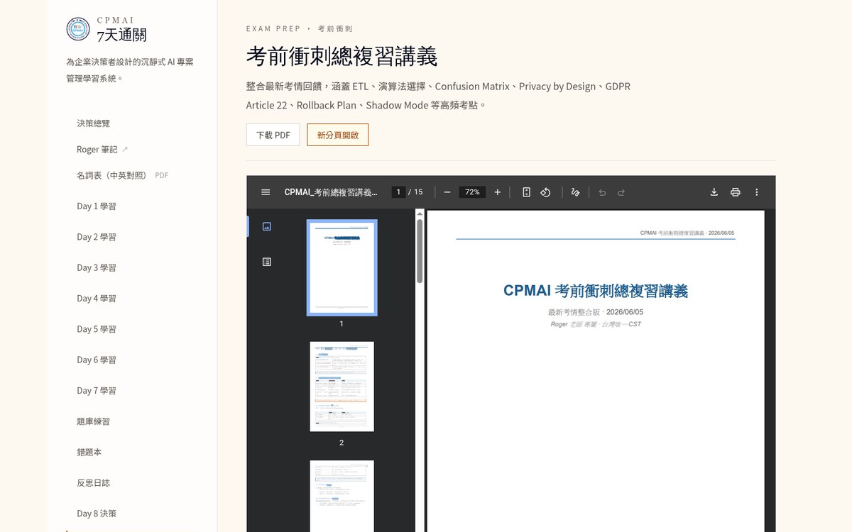Go to Day 4 學習

point(97,299)
